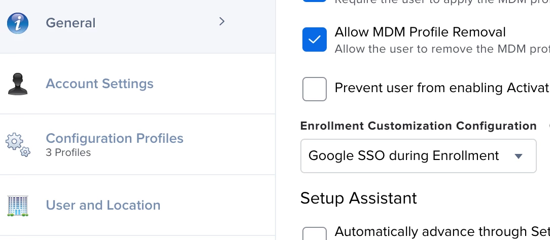Enable Prevent user from enabling Activation checkbox
The image size is (550, 240).
tap(314, 89)
